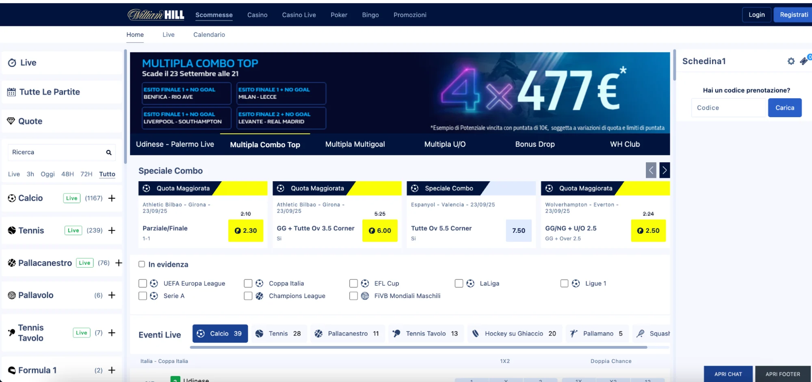Image resolution: width=812 pixels, height=382 pixels.
Task: Open betslip settings gear icon
Action: [x=791, y=61]
